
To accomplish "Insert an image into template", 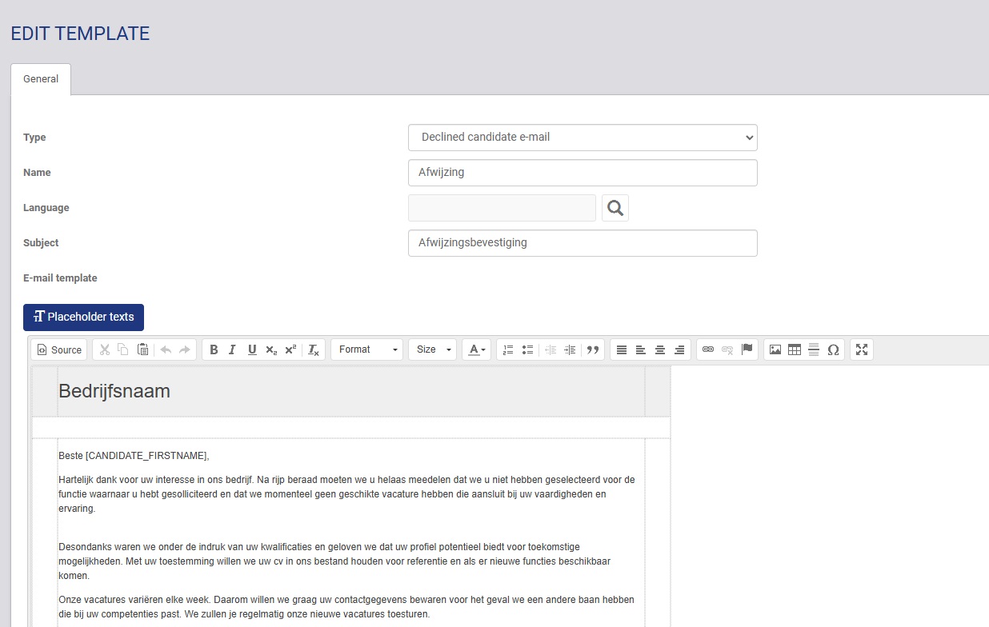I will 775,349.
